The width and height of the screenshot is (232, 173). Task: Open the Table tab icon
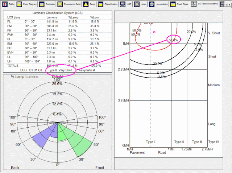click(x=5, y=4)
